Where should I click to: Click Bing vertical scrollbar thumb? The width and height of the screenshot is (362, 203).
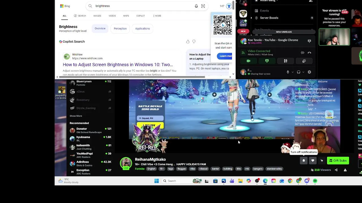coord(234,5)
